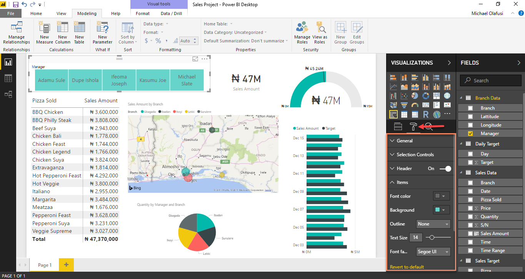Switch to Data view in left sidebar
Viewport: 525px width, 279px height.
point(8,78)
